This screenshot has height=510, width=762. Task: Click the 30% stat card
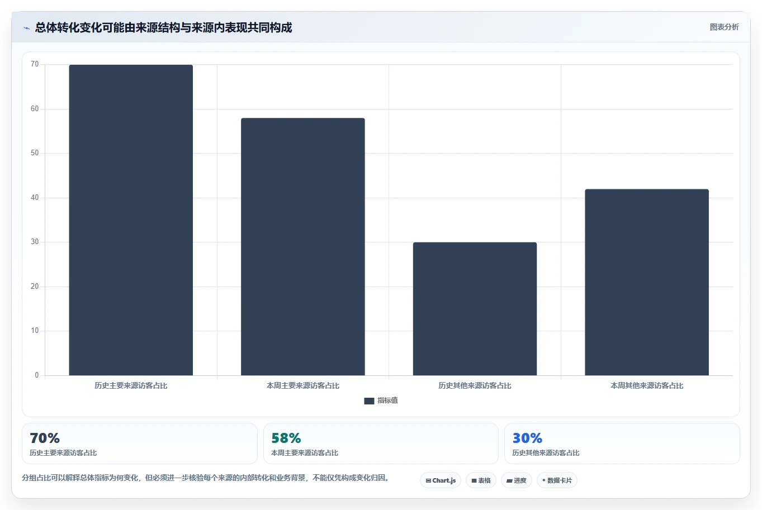coord(622,444)
